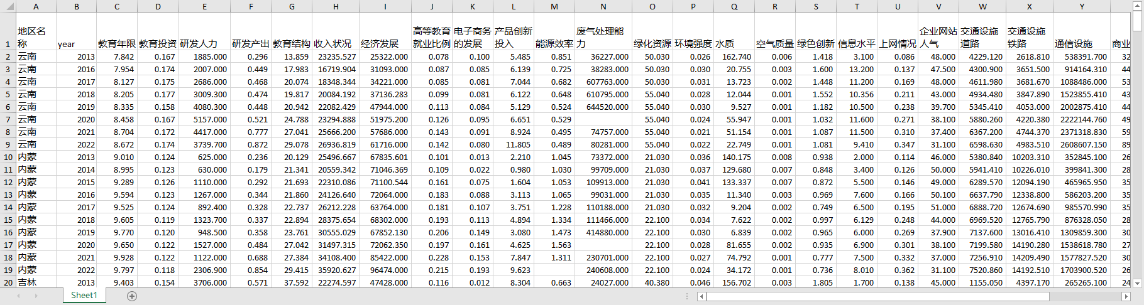Click the 教育结构 header cell
The image size is (1144, 305).
[292, 31]
